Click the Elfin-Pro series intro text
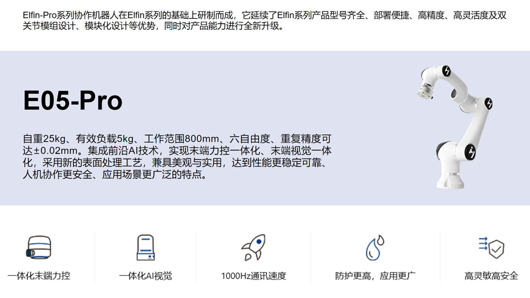The image size is (530, 298). point(264,20)
